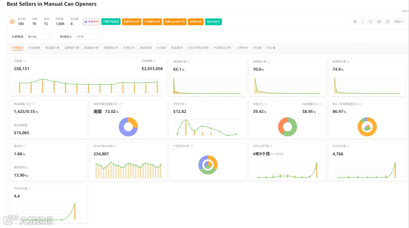Open the three-dot more options menu
The height and width of the screenshot is (228, 409).
[362, 22]
